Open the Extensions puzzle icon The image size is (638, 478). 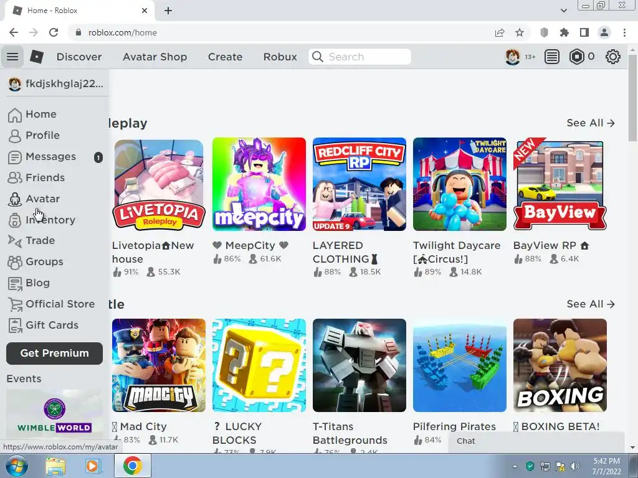tap(564, 32)
